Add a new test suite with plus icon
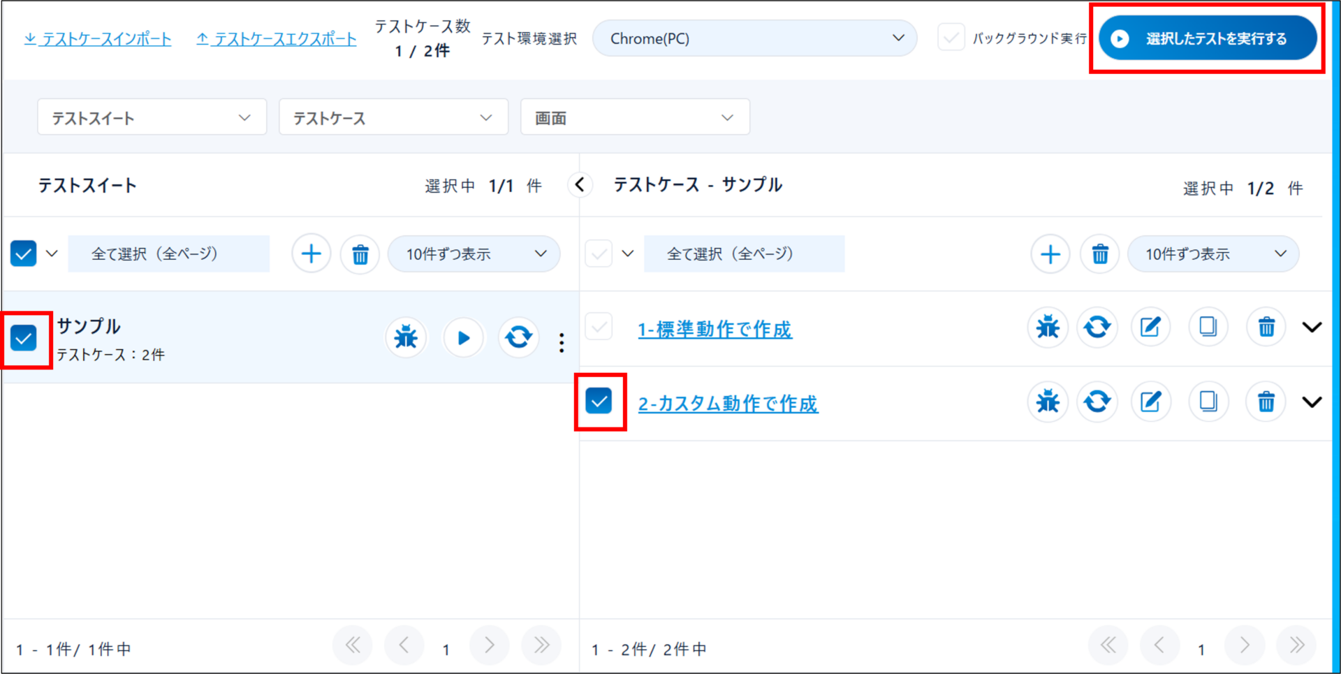Screen dimensions: 1341x674 (x=311, y=254)
